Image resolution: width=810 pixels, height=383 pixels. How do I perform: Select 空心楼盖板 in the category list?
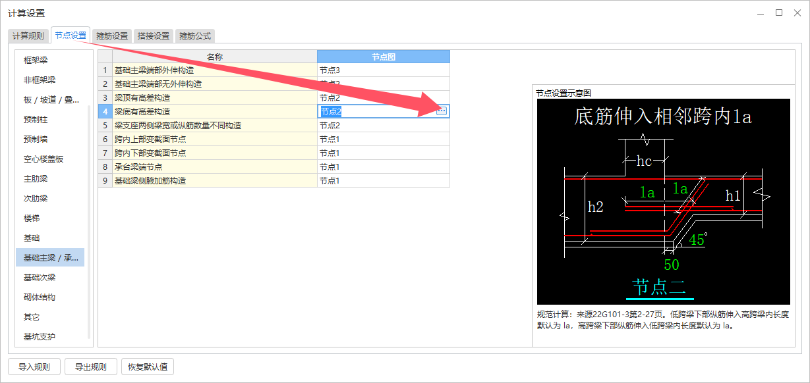click(x=50, y=159)
